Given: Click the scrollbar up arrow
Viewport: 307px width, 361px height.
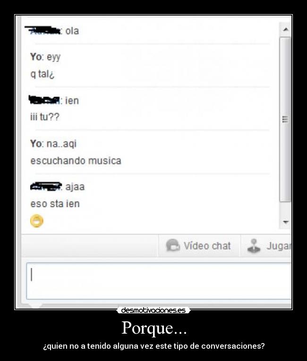Looking at the screenshot, I should 286,29.
